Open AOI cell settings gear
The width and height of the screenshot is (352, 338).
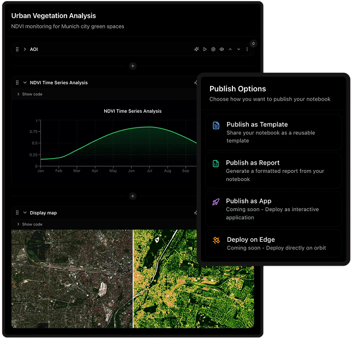(x=213, y=49)
